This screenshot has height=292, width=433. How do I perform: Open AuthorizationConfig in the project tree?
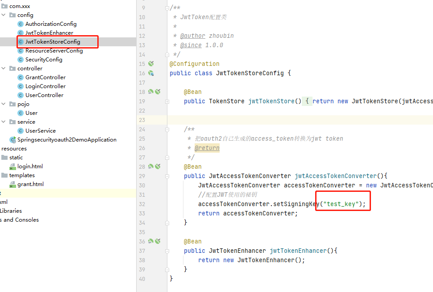pyautogui.click(x=51, y=24)
